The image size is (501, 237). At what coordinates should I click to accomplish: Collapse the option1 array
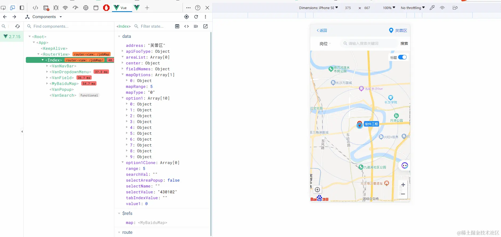pyautogui.click(x=123, y=98)
